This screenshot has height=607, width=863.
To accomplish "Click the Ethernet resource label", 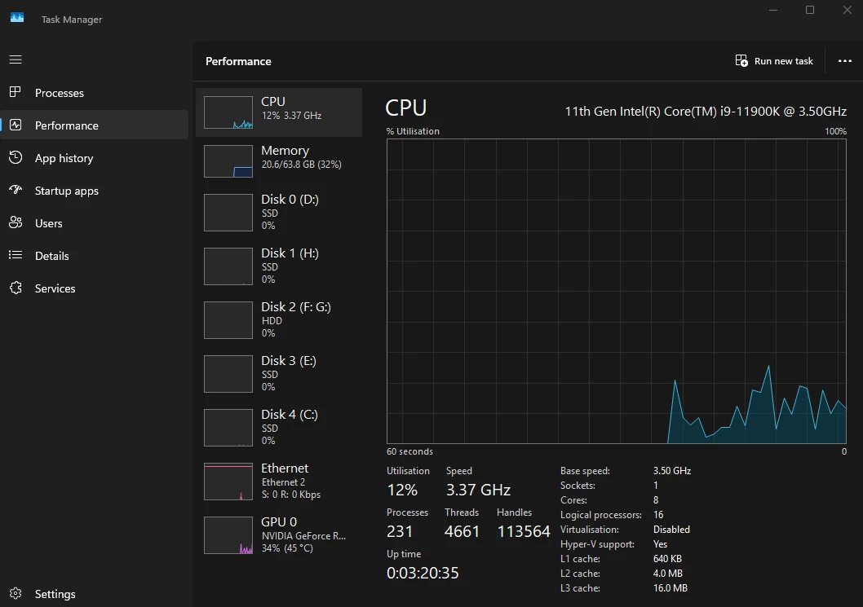I will (x=285, y=468).
